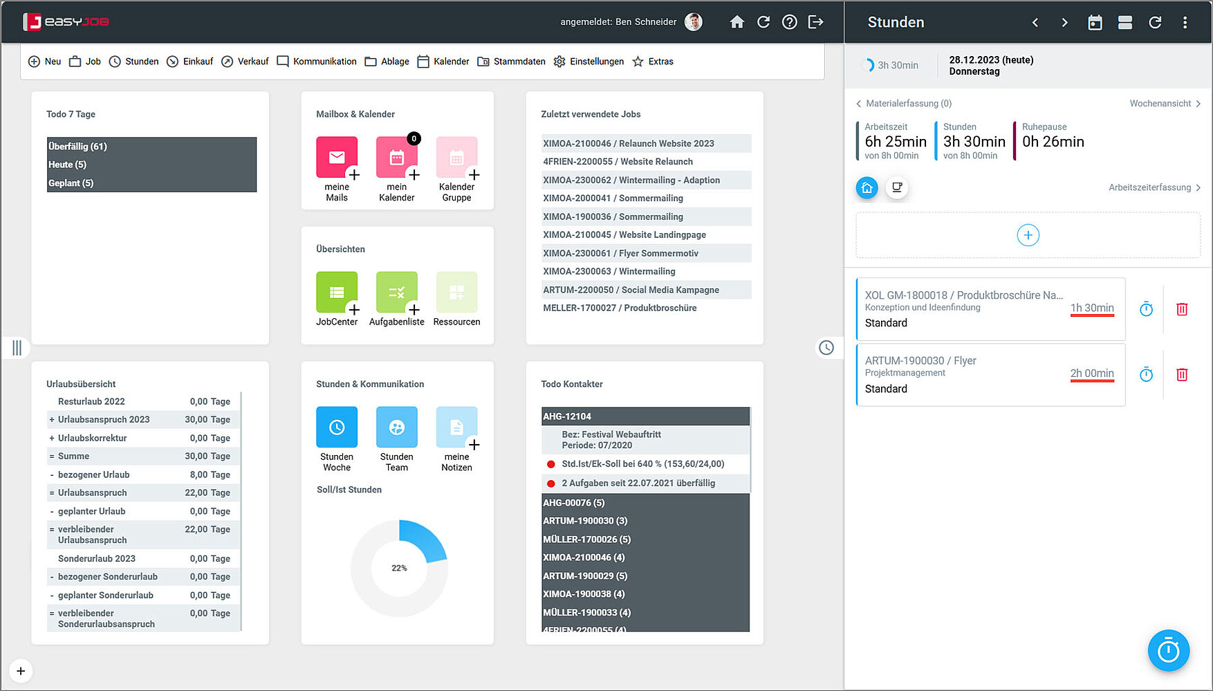This screenshot has width=1213, height=691.
Task: Delete the ARTUM-1900030 Flyer time entry
Action: click(x=1182, y=375)
